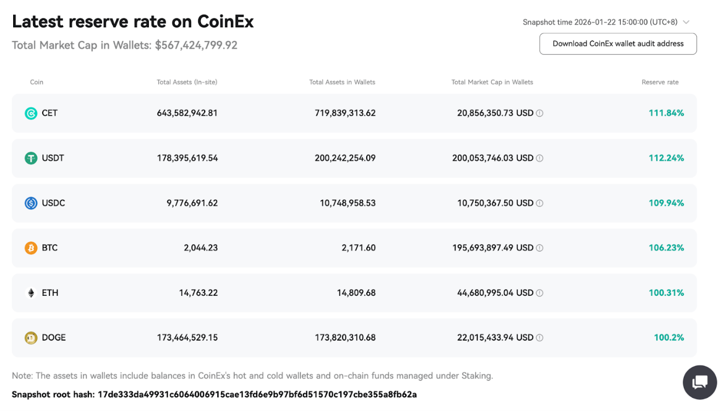
Task: Click Download CoinEx wallet audit address
Action: pos(618,44)
